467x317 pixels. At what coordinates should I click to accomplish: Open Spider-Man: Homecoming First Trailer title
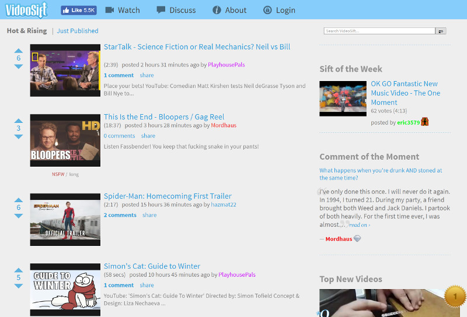(x=168, y=196)
